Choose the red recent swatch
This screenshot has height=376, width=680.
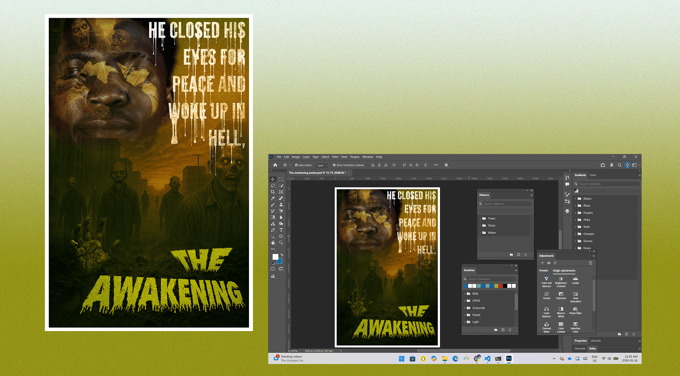tap(501, 286)
